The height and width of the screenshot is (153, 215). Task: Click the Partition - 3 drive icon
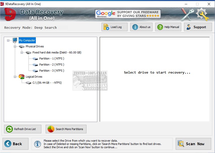pyautogui.click(x=35, y=71)
